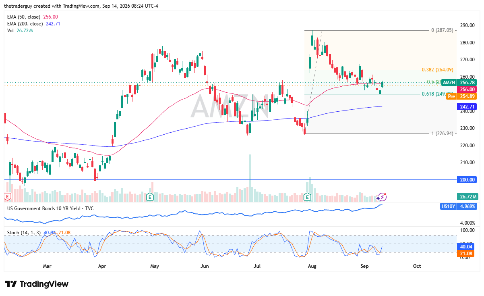Click the Oct label on the time axis

417,266
